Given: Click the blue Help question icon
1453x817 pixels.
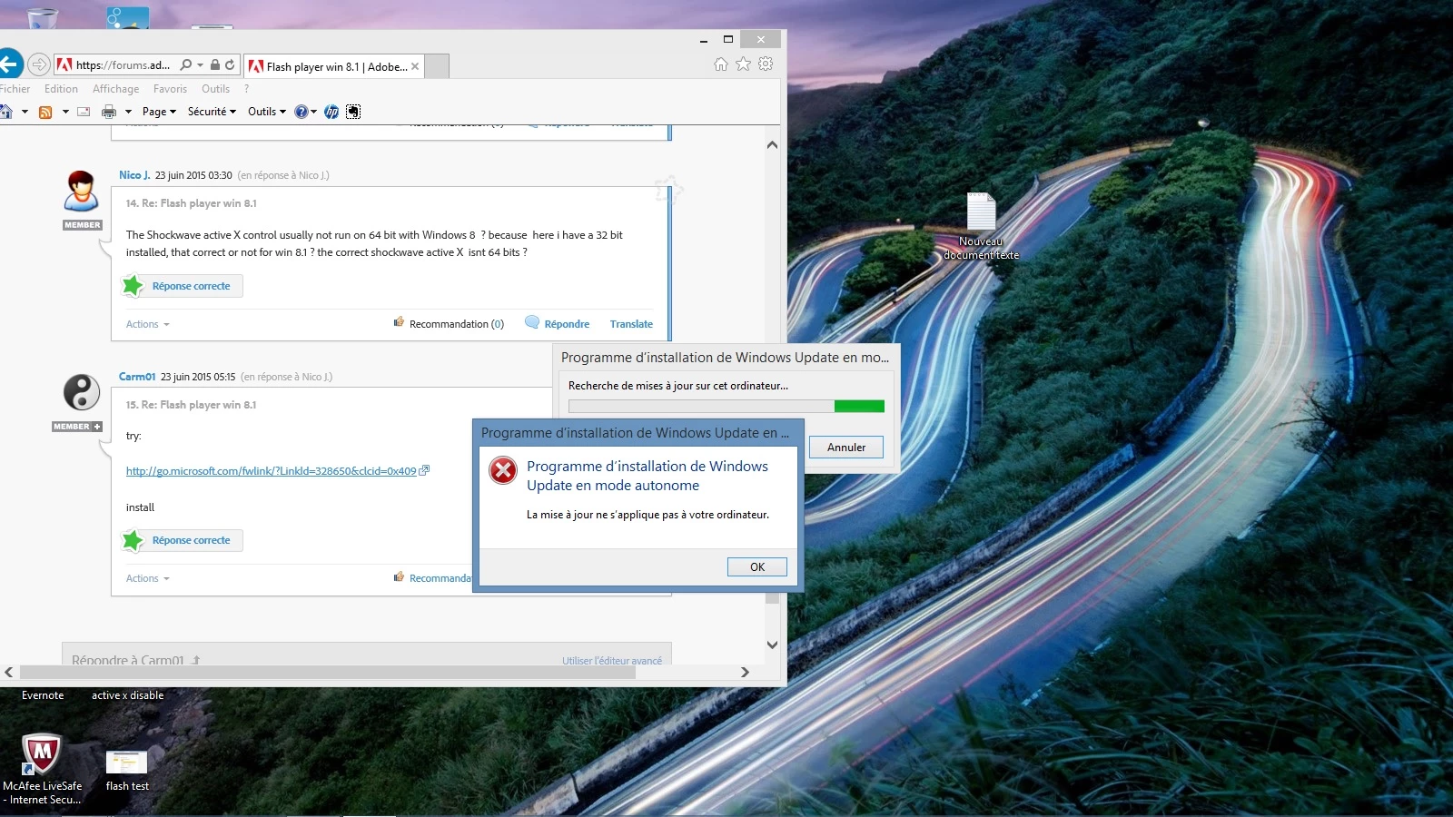Looking at the screenshot, I should (x=301, y=112).
